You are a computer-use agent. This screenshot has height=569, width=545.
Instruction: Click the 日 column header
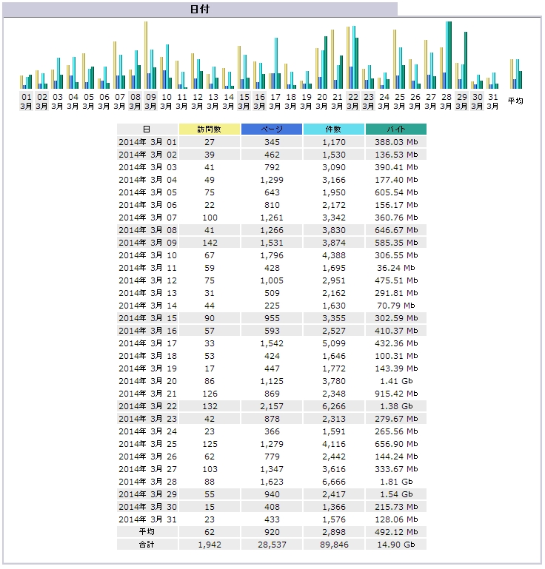point(147,129)
